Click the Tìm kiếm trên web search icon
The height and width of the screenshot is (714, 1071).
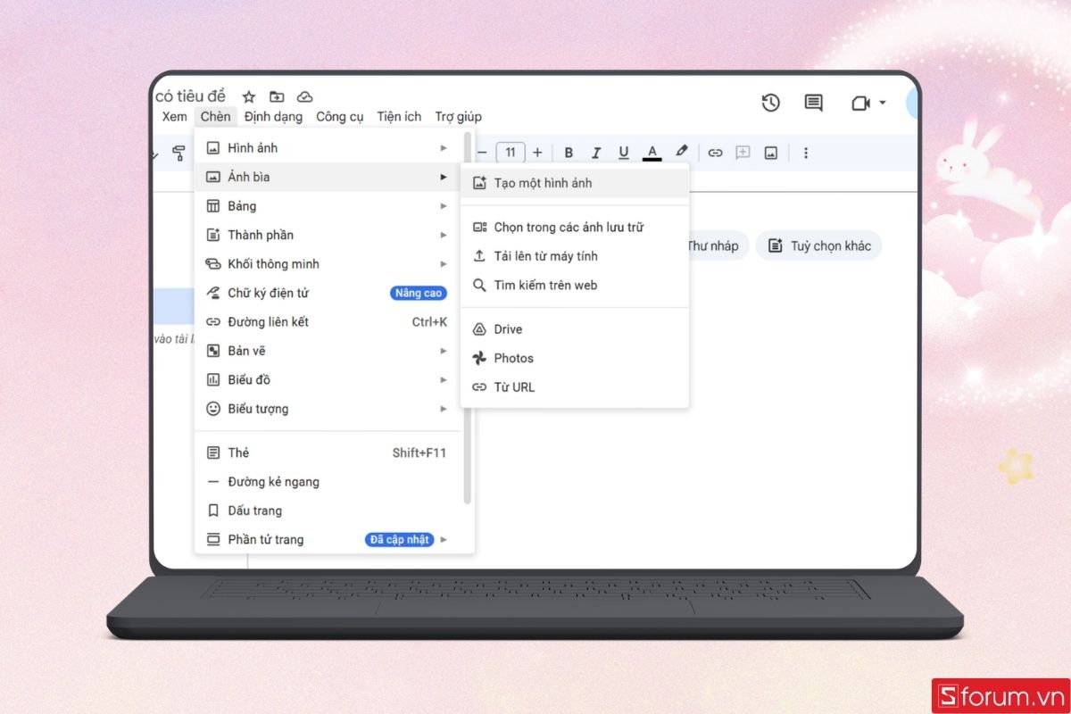tap(479, 285)
